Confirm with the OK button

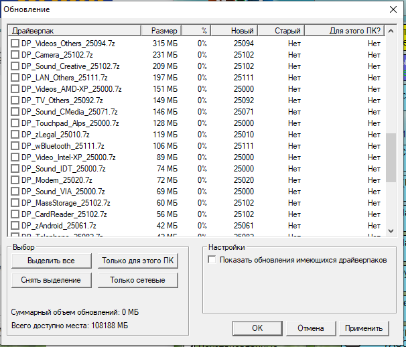click(257, 328)
